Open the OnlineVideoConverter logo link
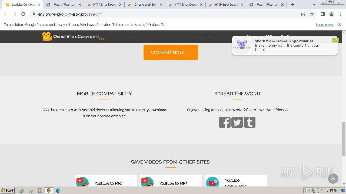The image size is (346, 194). [73, 37]
